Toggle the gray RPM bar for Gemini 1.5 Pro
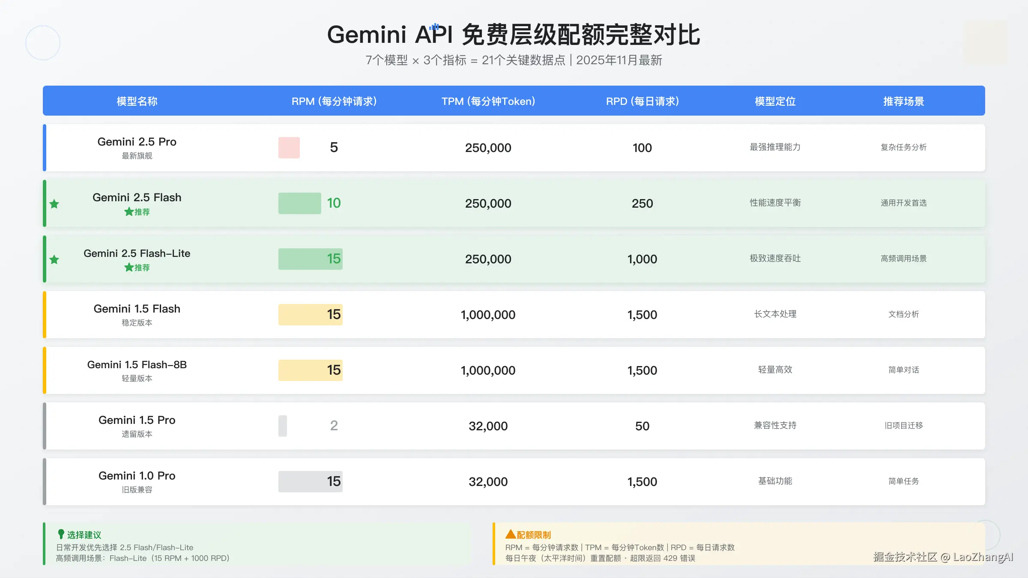Viewport: 1028px width, 578px height. point(283,426)
